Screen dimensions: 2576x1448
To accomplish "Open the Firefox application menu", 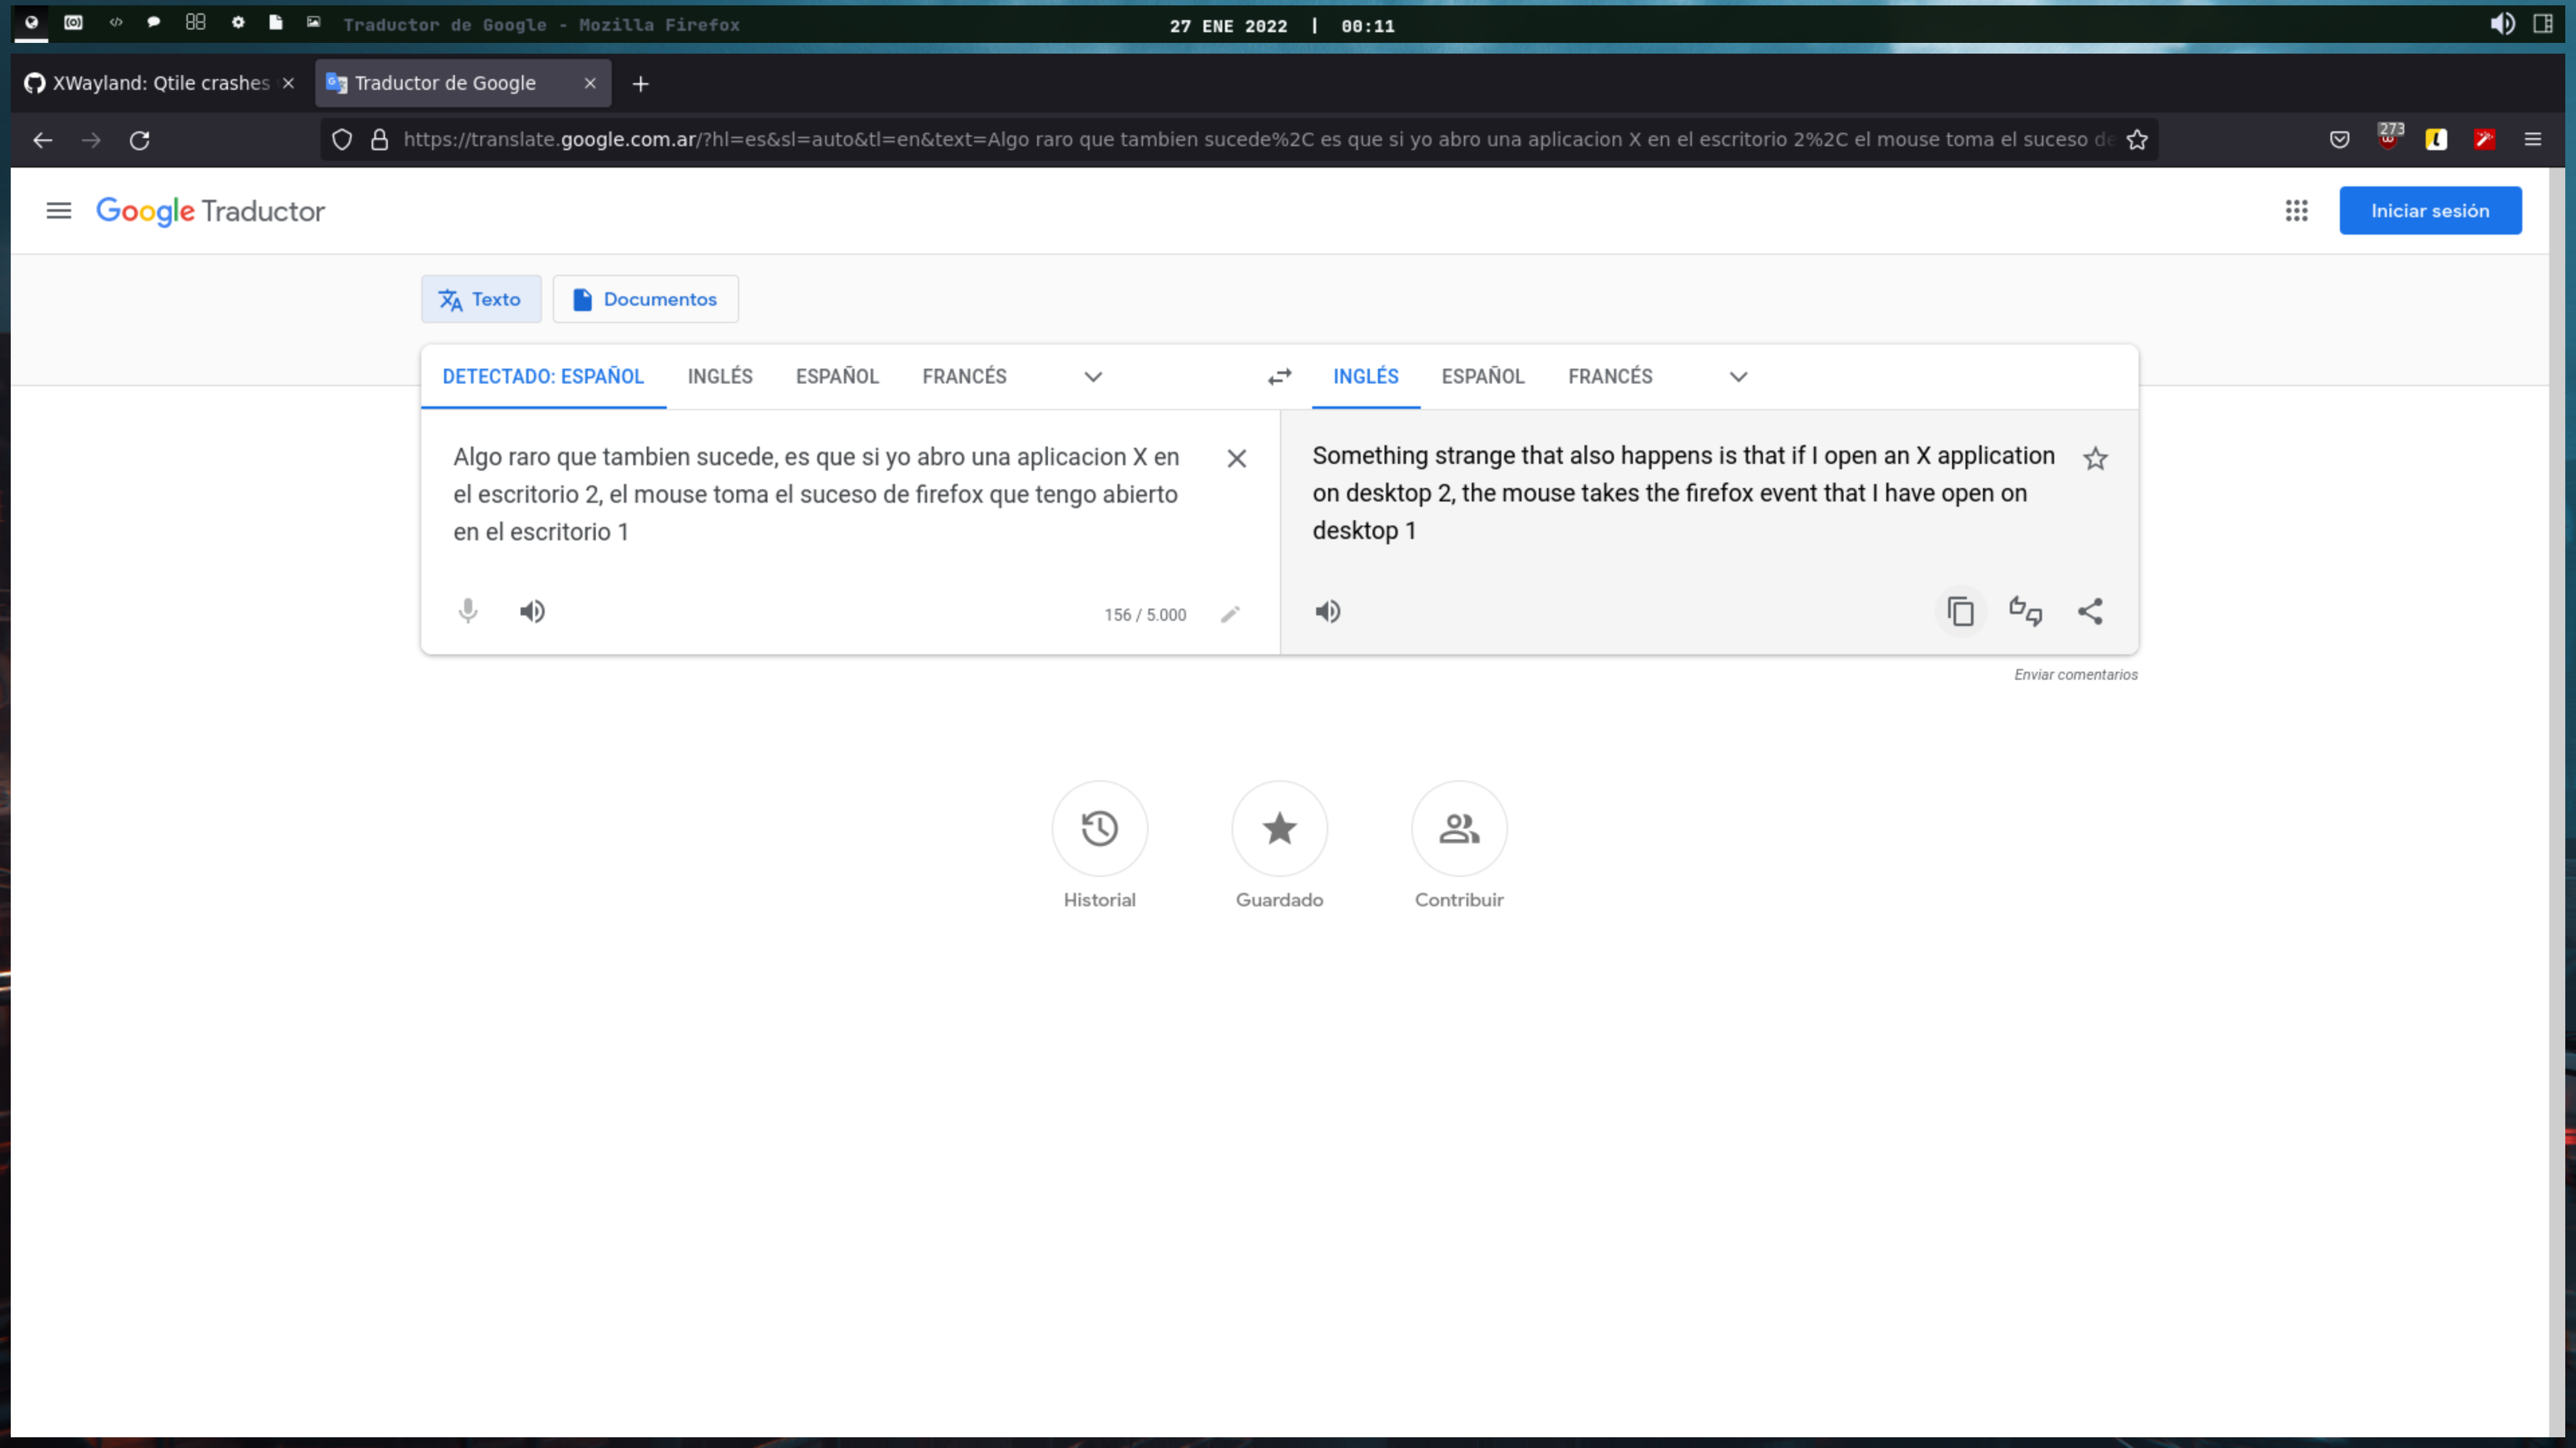I will pyautogui.click(x=2534, y=140).
